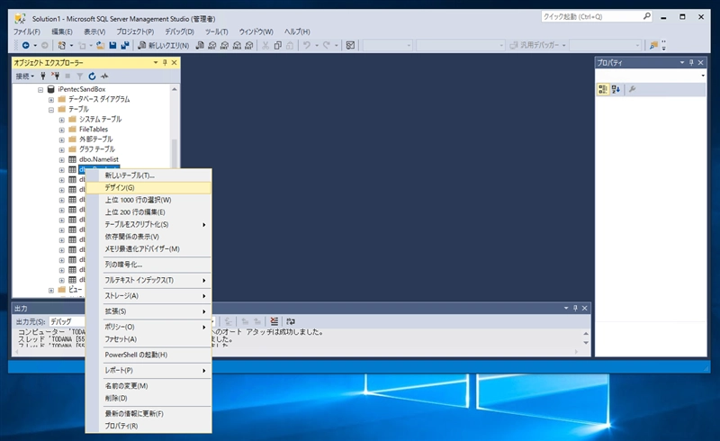Open the 汎用デバッガー dropdown
The height and width of the screenshot is (441, 720).
tap(564, 45)
